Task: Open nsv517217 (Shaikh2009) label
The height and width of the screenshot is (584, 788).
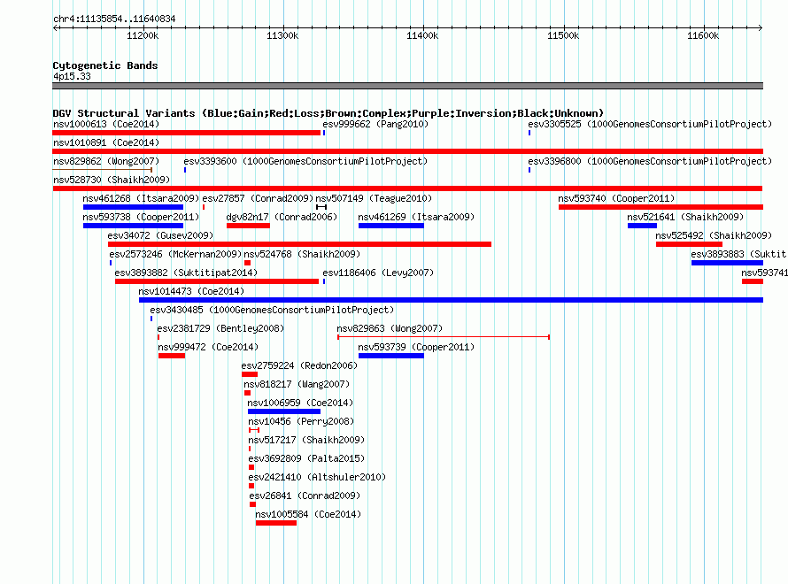Action: coord(306,440)
